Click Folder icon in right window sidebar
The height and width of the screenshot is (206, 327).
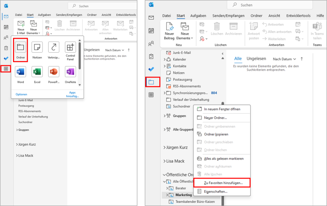point(151,82)
